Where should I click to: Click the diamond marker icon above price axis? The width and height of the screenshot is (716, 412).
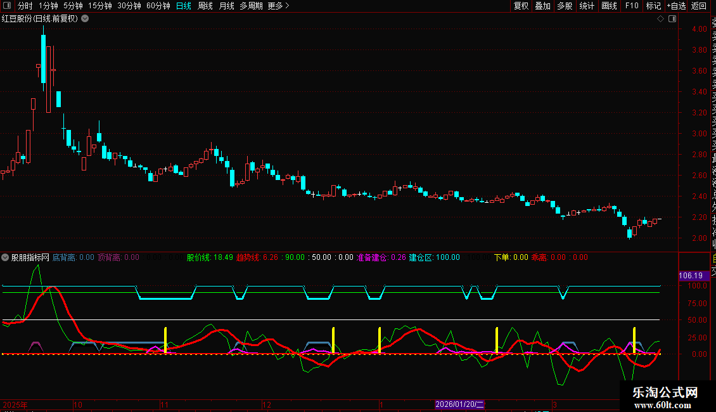click(660, 19)
